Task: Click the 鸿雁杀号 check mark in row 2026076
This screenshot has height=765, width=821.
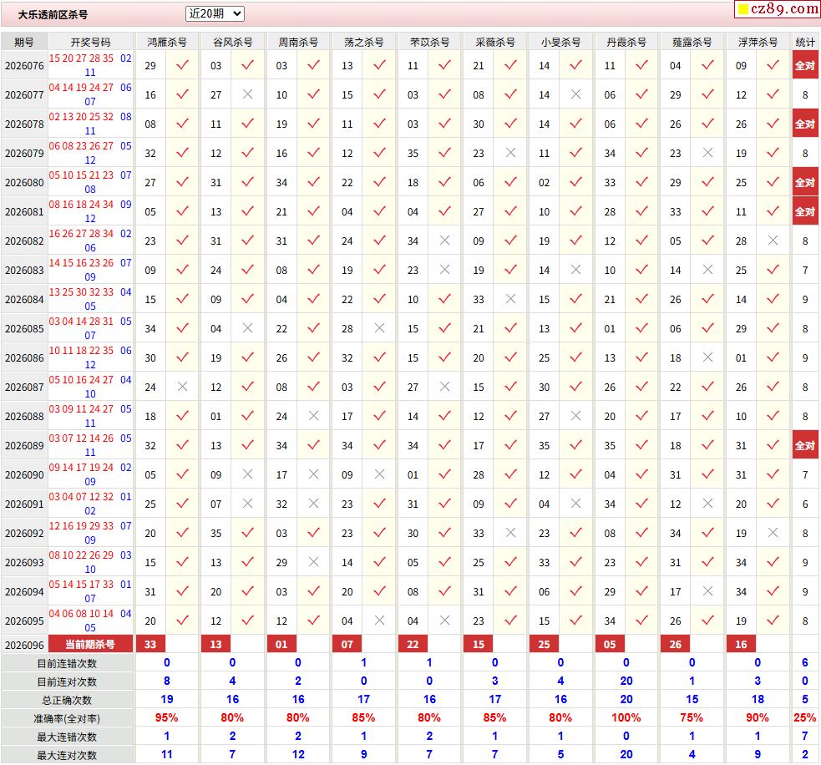Action: [182, 65]
